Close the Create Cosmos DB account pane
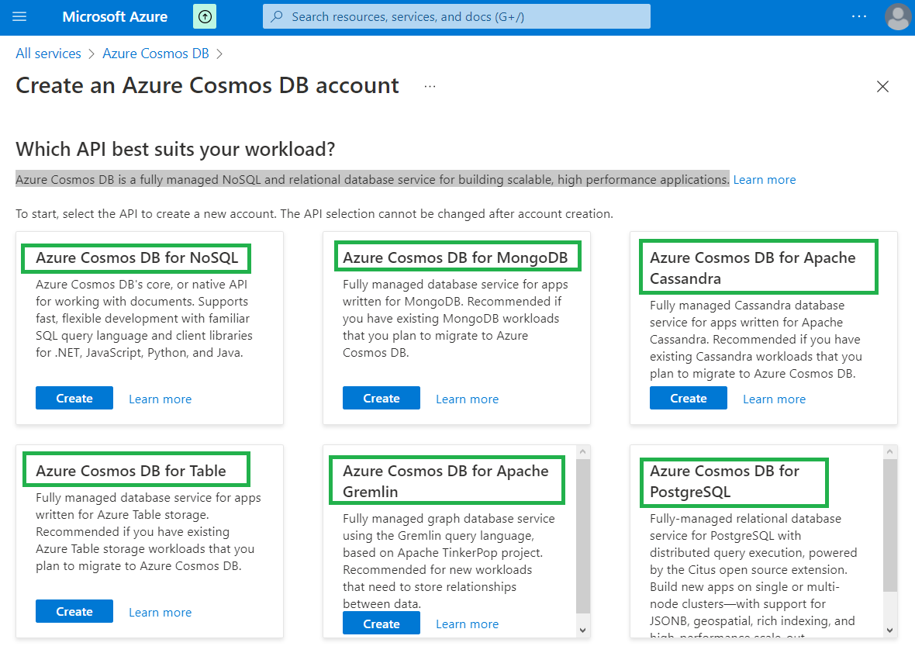This screenshot has height=653, width=915. point(882,86)
